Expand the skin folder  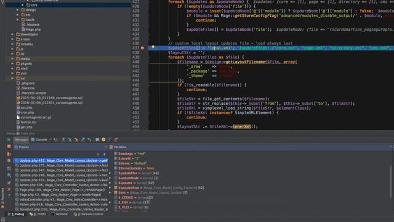coord(12,73)
